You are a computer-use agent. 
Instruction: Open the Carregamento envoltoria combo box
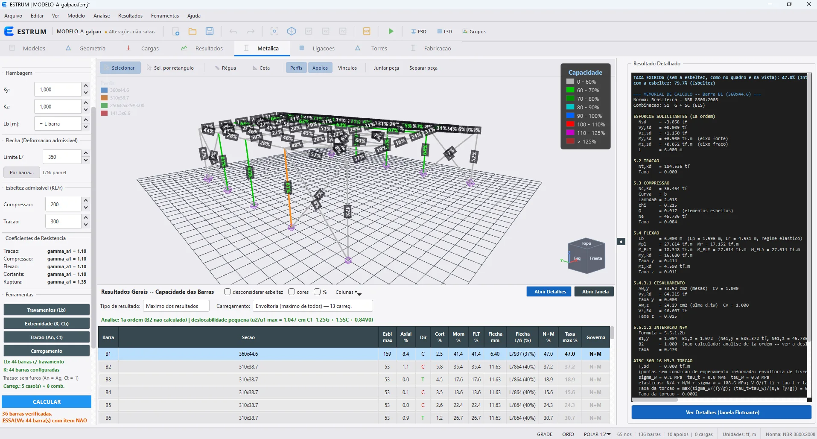click(313, 306)
